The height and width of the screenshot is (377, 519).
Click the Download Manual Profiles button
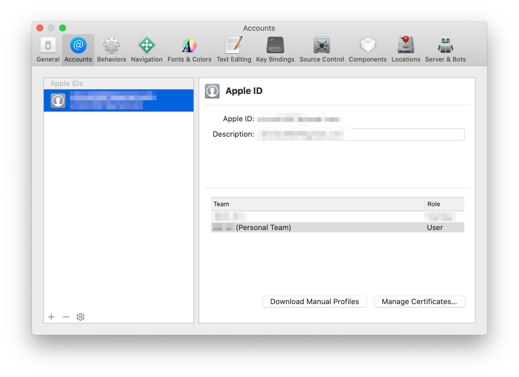[314, 302]
